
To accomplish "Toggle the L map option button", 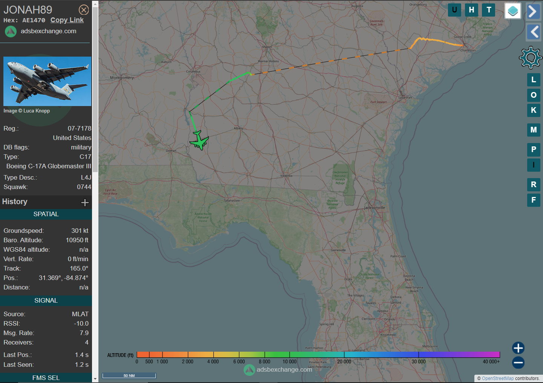I will 534,80.
